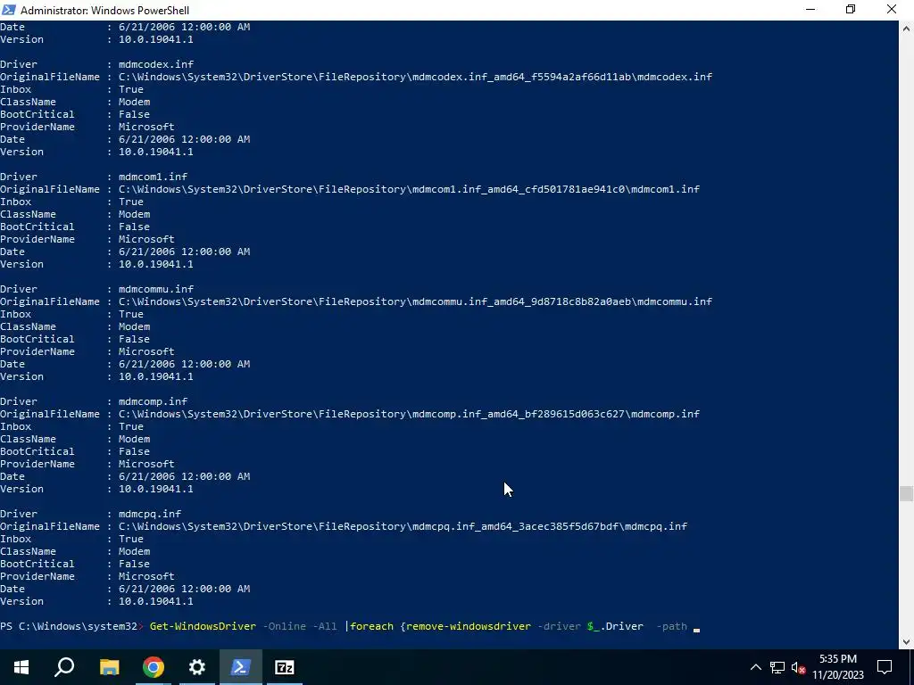Open network status tray icon

(x=777, y=667)
